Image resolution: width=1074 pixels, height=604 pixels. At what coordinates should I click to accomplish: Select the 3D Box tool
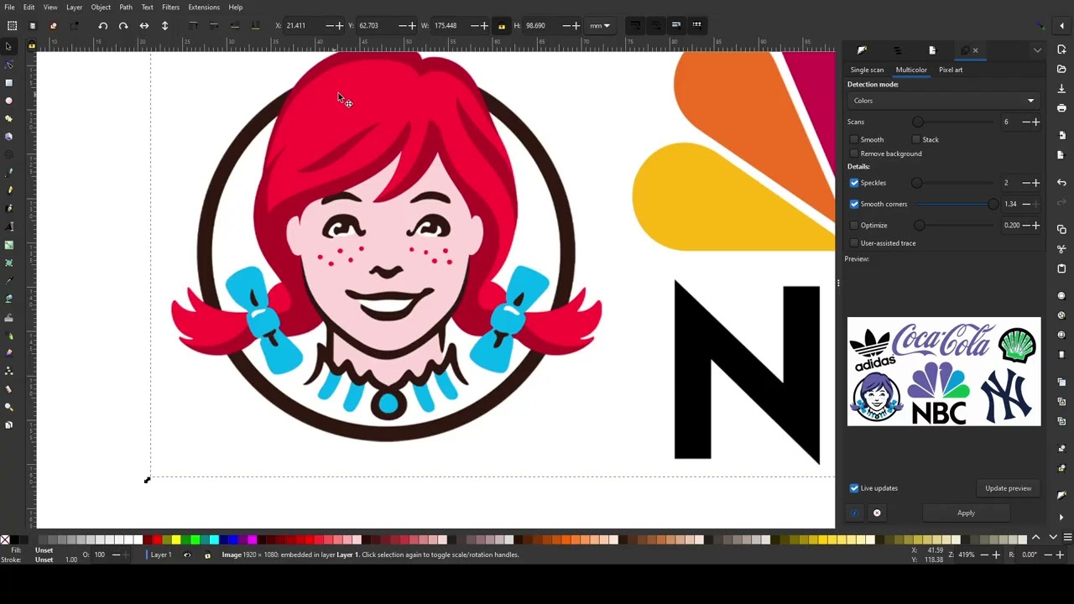pyautogui.click(x=9, y=137)
